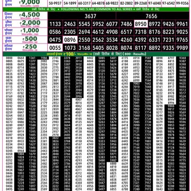Click 1133 in the 2,000 prize row
191x191 pixels.
55,24
